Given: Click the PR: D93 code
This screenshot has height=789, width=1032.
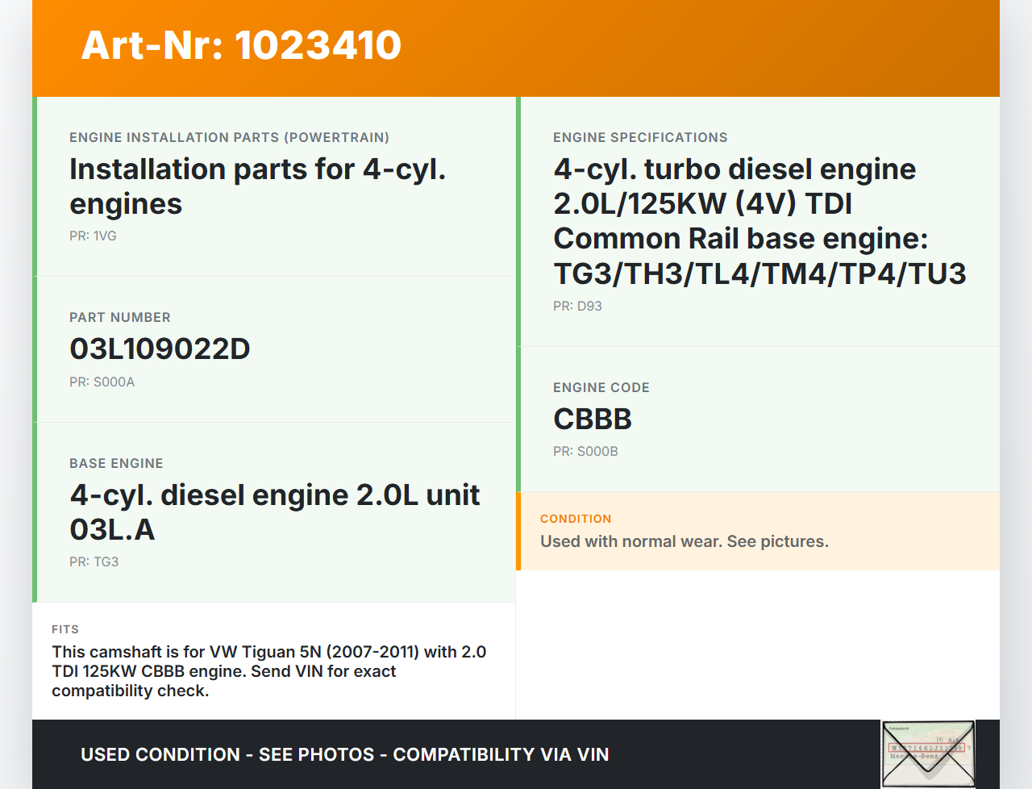Looking at the screenshot, I should (x=577, y=306).
